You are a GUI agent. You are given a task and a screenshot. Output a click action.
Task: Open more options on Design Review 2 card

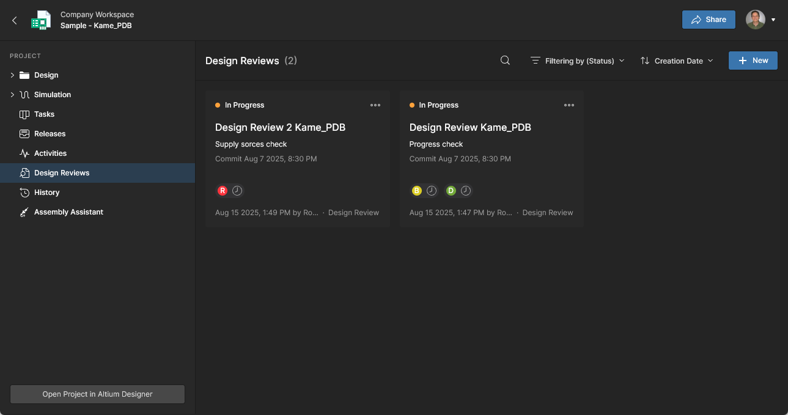375,105
